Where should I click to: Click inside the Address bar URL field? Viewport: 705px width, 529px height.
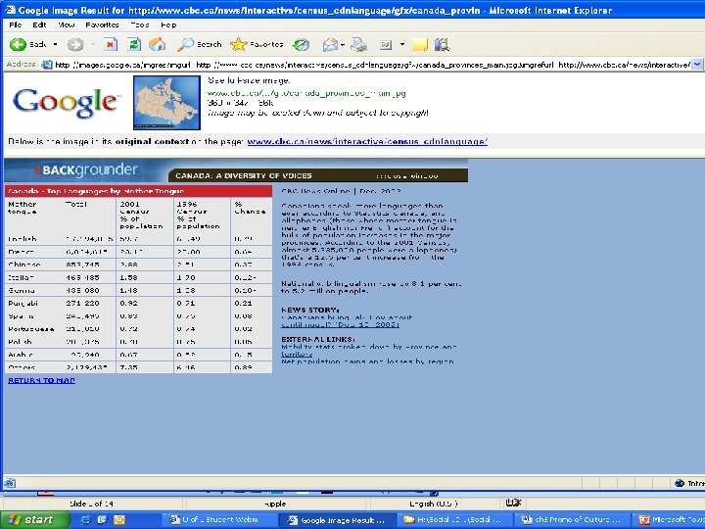[x=372, y=65]
